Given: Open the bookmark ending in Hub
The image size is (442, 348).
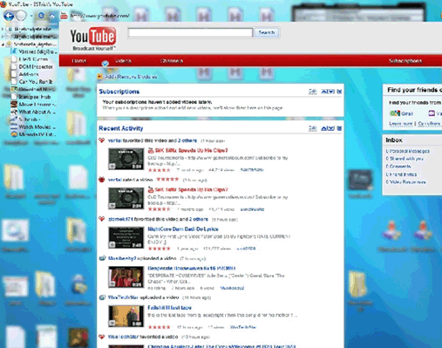Looking at the screenshot, I should click(35, 97).
